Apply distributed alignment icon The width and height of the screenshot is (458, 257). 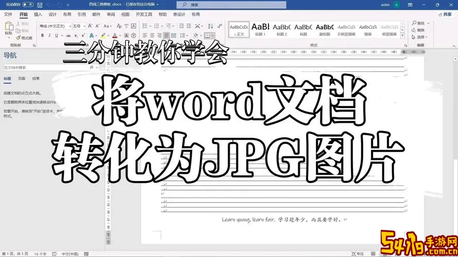[174, 35]
